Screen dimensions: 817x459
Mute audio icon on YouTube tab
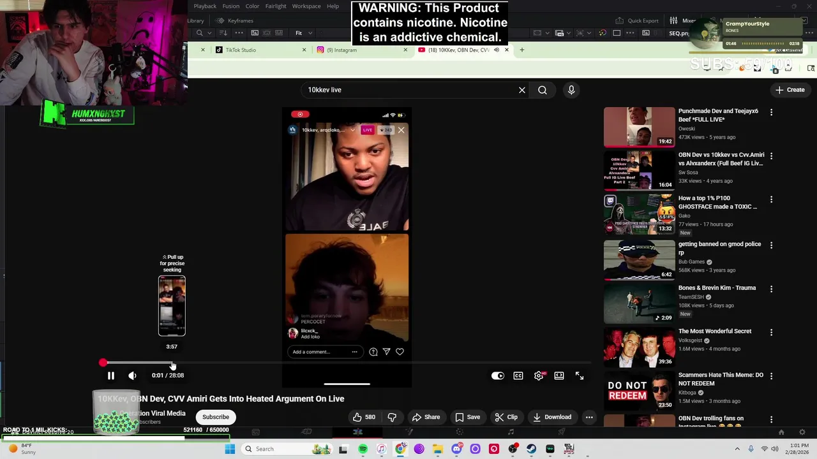point(496,50)
